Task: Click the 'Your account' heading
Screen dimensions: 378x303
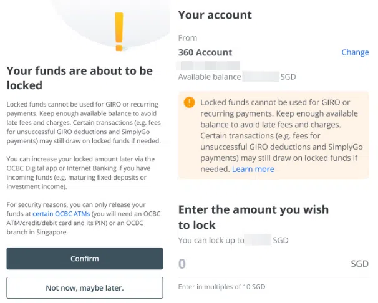Action: [x=215, y=15]
